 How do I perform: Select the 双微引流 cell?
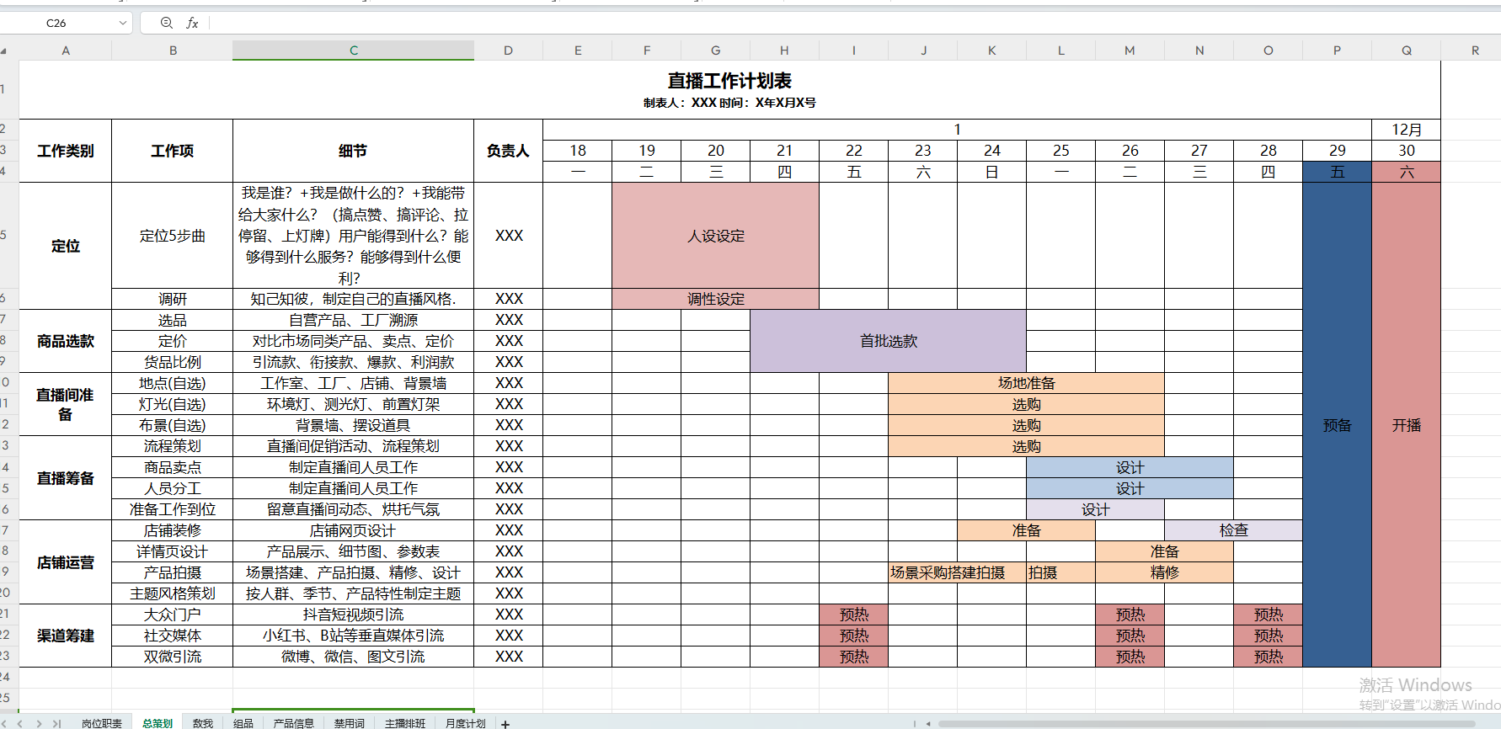173,657
